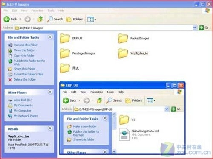The width and height of the screenshot is (213, 159).
Task: Go up one level in ERP-U8 window
Action: click(x=100, y=100)
